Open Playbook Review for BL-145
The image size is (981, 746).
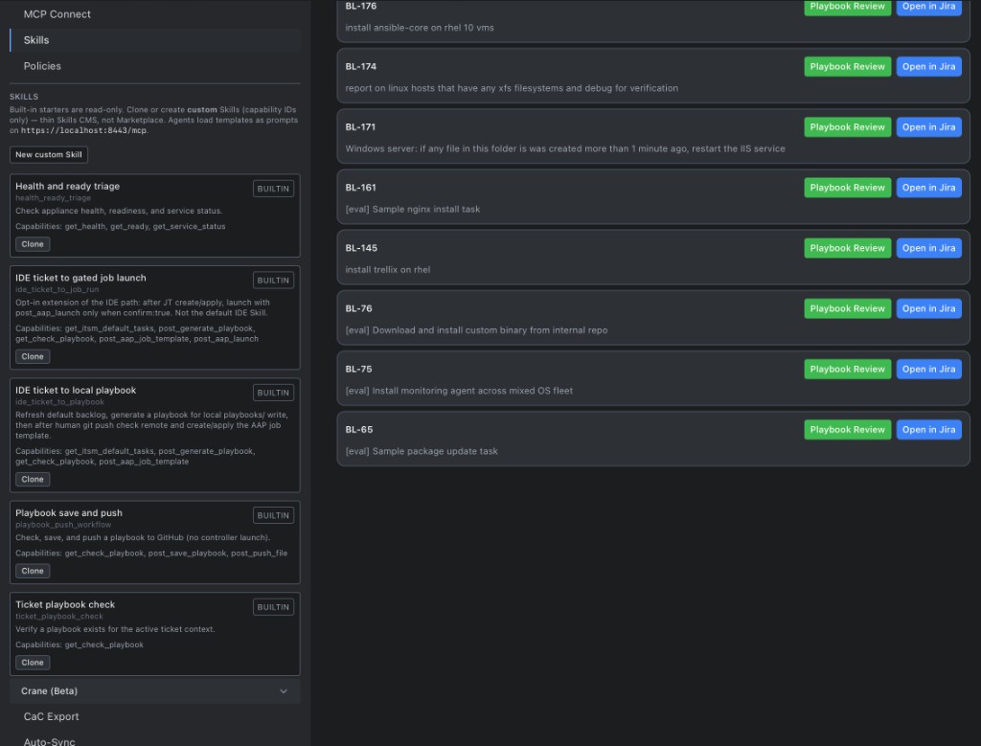coord(848,248)
